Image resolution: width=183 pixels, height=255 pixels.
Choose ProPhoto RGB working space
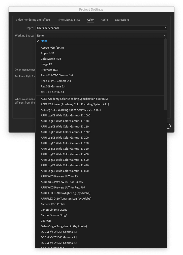click(x=49, y=70)
